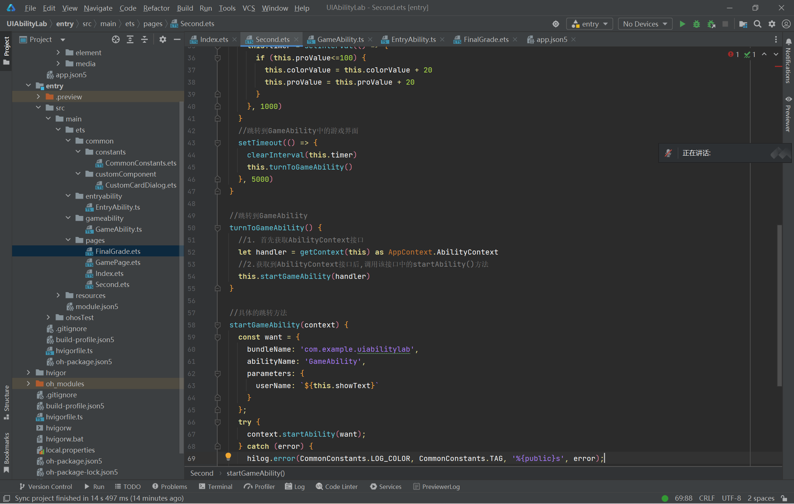This screenshot has width=794, height=504.
Task: Click the pages breadcrumb in navigation bar
Action: 153,24
